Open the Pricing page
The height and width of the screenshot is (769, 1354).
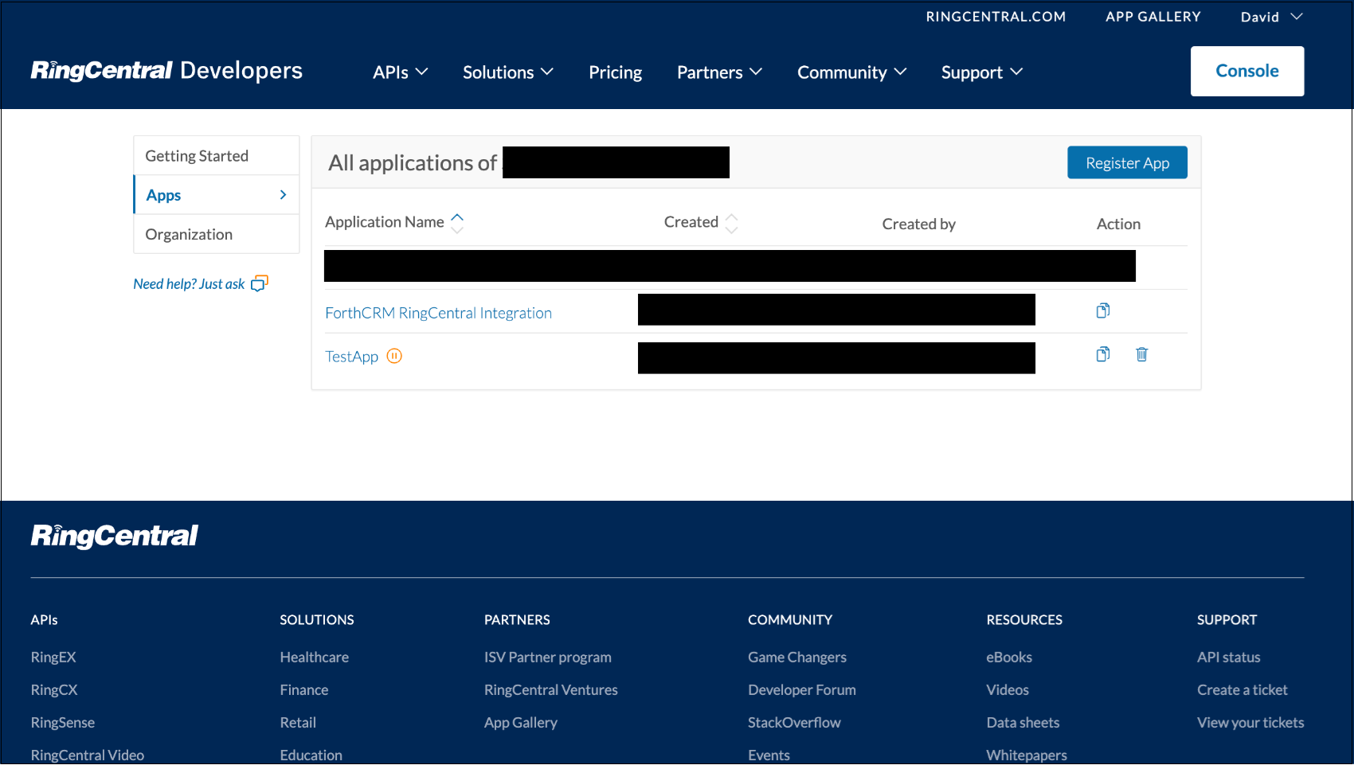point(615,72)
